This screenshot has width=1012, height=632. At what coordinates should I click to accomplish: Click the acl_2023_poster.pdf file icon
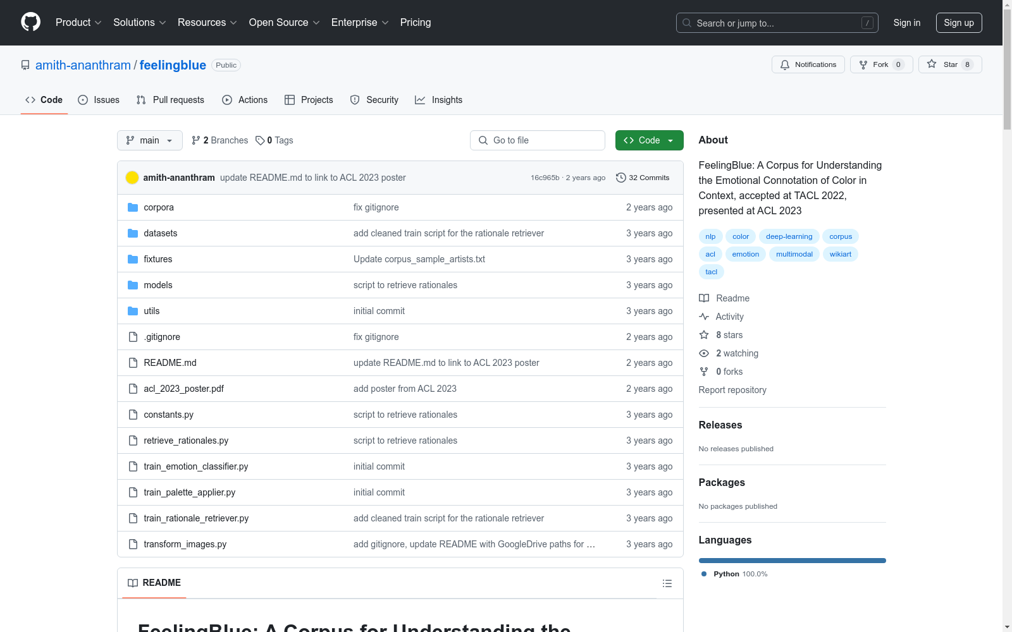[133, 389]
